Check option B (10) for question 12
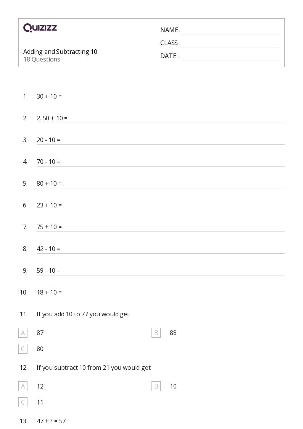Screen dimensions: 303x429 (x=156, y=386)
